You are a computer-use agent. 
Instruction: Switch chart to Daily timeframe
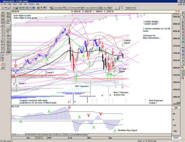pyautogui.click(x=122, y=8)
